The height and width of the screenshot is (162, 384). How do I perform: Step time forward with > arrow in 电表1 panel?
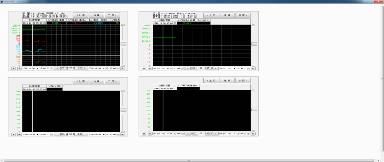click(84, 68)
